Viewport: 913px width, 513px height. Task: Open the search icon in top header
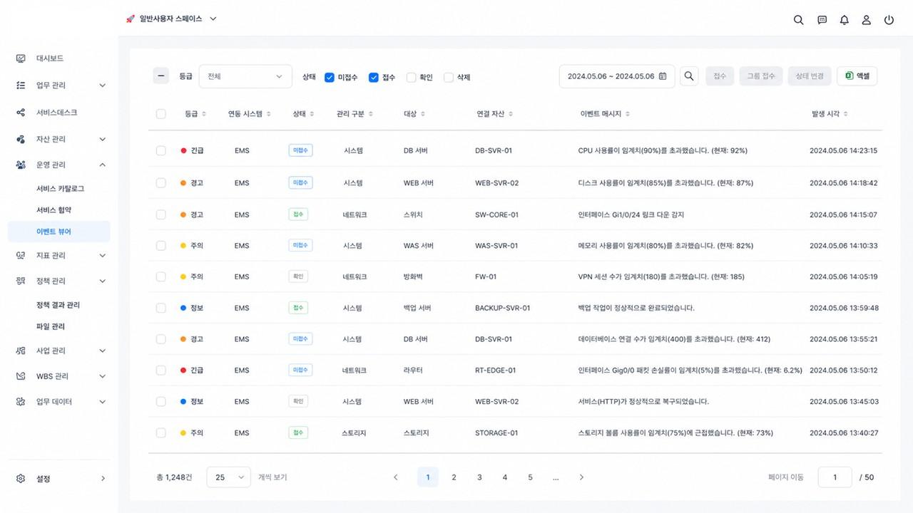click(799, 20)
